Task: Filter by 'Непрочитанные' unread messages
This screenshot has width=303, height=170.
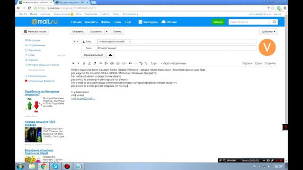Action: [x=37, y=76]
